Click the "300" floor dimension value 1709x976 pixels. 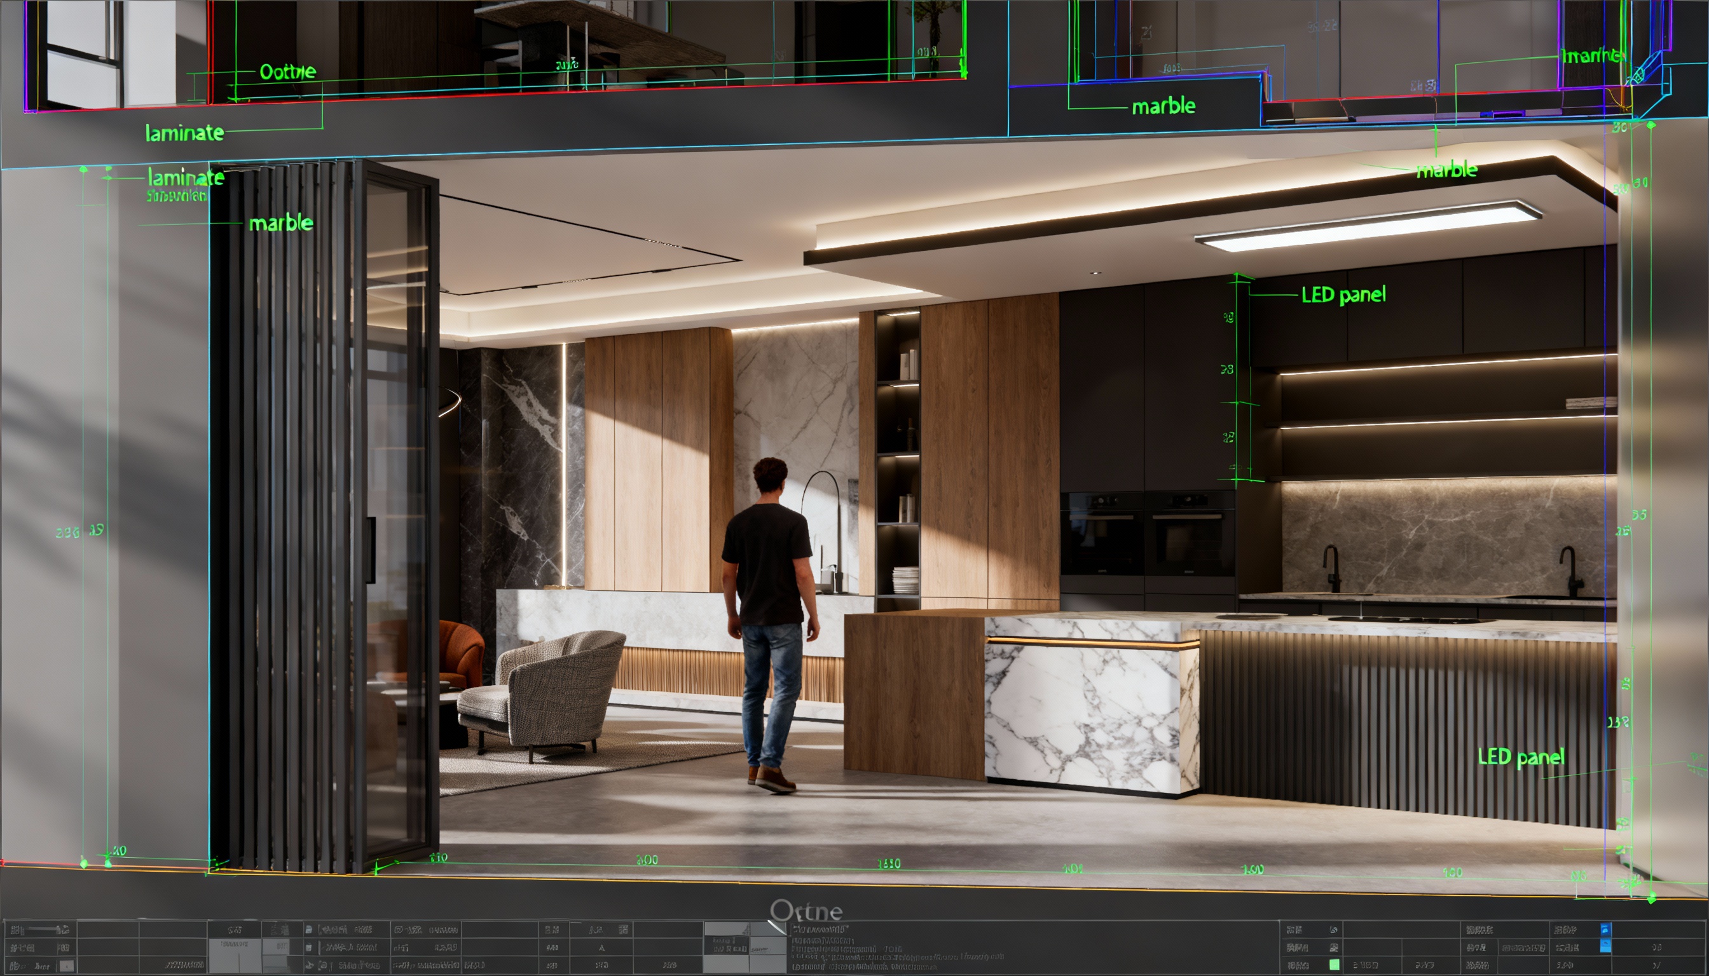click(x=647, y=859)
